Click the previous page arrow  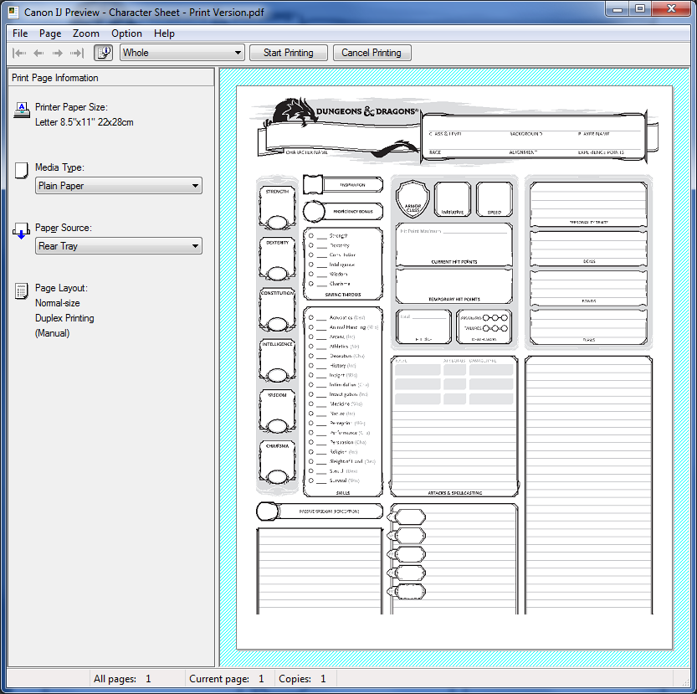[38, 53]
